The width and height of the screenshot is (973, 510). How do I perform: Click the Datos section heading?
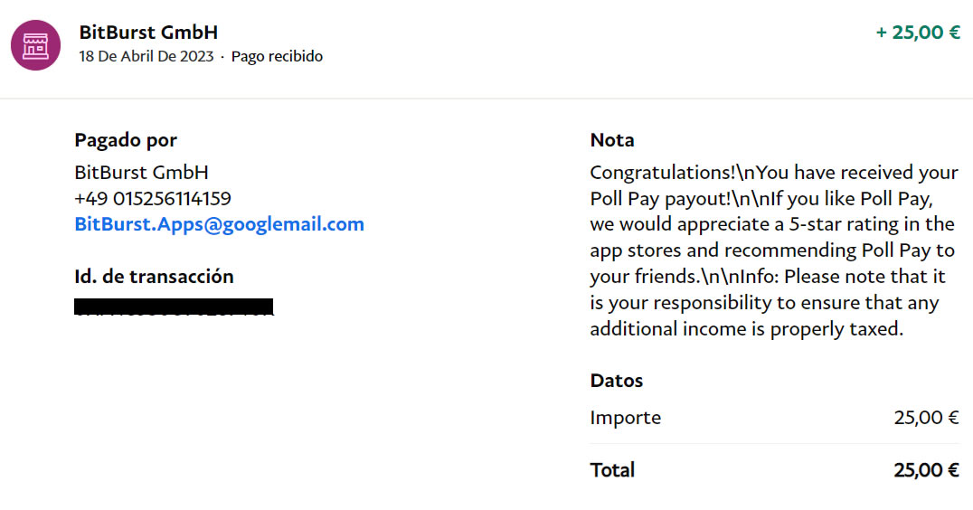pos(616,381)
